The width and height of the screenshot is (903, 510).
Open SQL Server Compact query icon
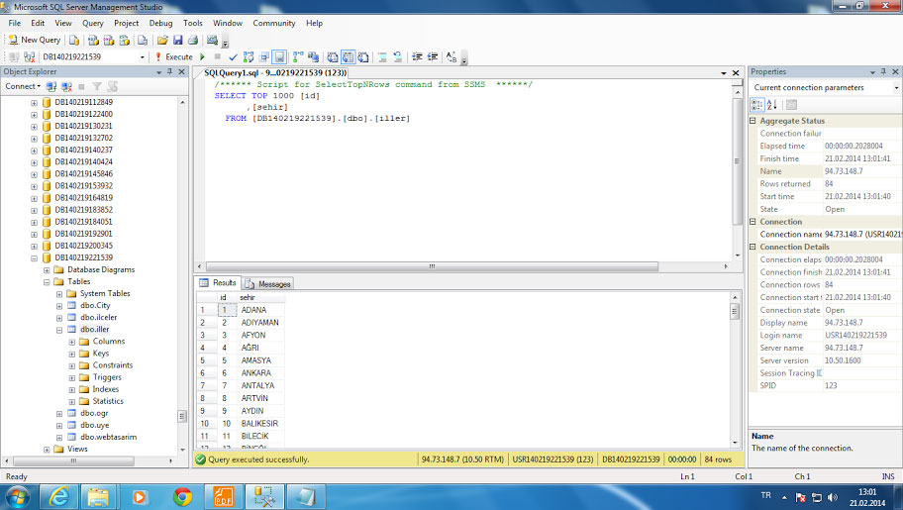pyautogui.click(x=143, y=41)
